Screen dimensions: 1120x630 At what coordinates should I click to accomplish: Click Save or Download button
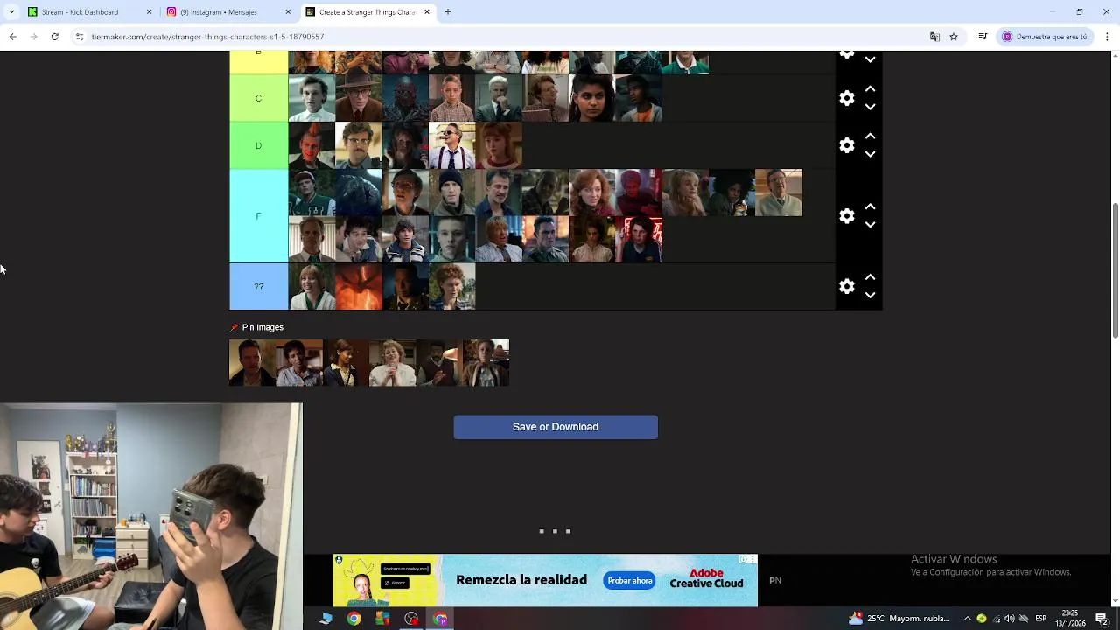[556, 427]
